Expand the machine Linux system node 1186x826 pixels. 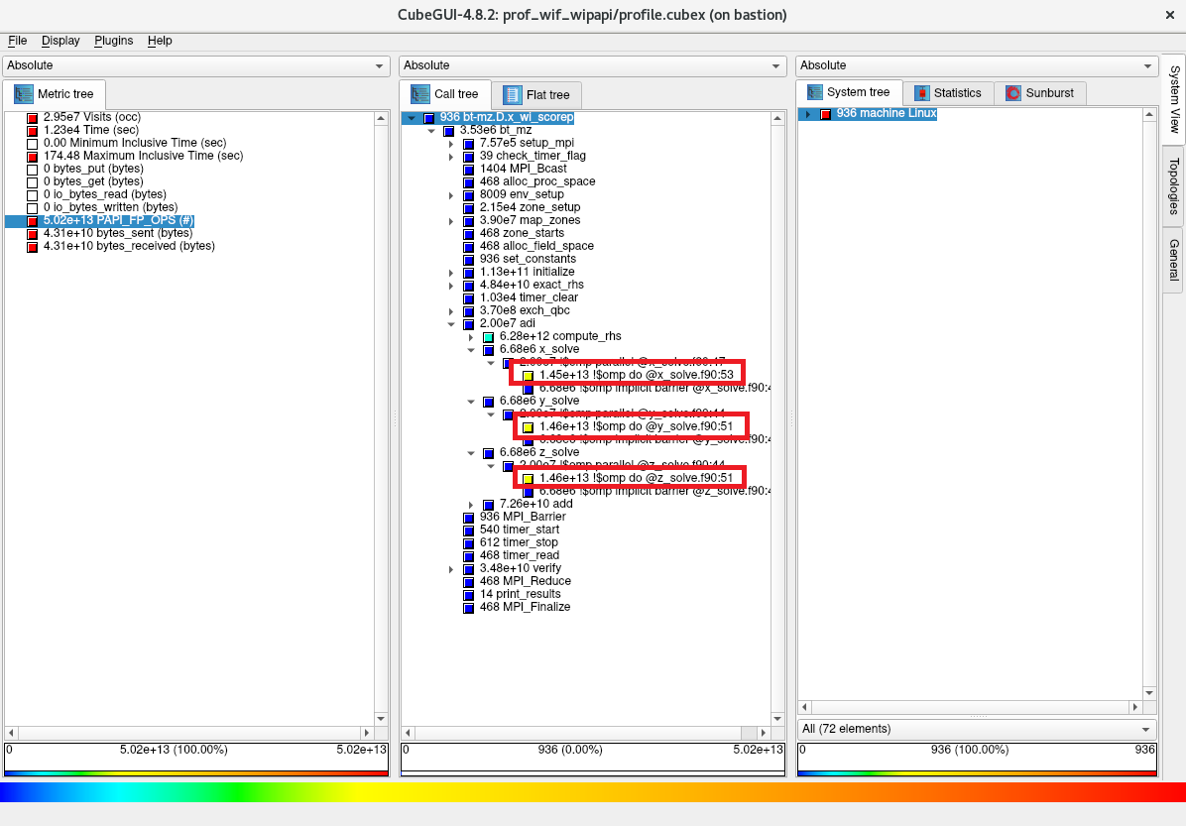pyautogui.click(x=808, y=114)
